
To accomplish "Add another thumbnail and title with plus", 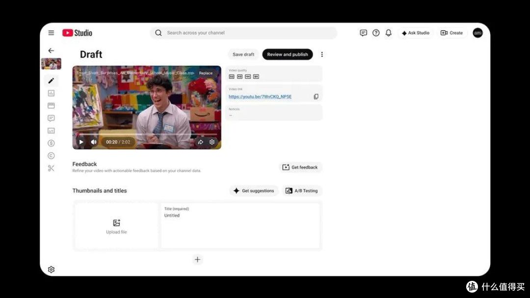I will 197,260.
